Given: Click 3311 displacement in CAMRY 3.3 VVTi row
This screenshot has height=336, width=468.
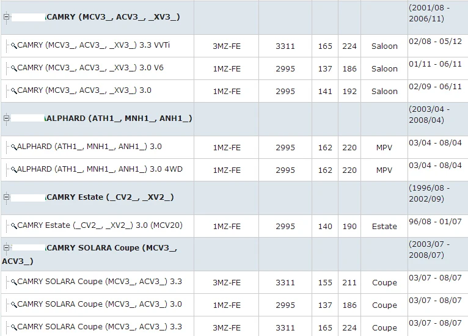Looking at the screenshot, I should pos(285,46).
